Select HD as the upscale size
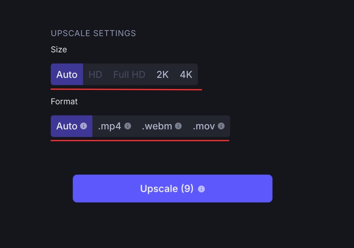 click(x=95, y=74)
